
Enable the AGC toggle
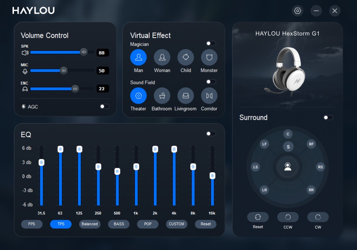[x=104, y=107]
